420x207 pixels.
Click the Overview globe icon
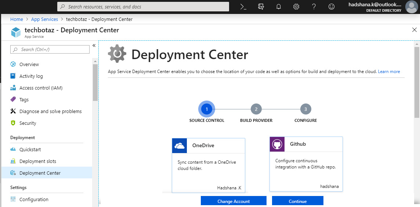coord(13,64)
